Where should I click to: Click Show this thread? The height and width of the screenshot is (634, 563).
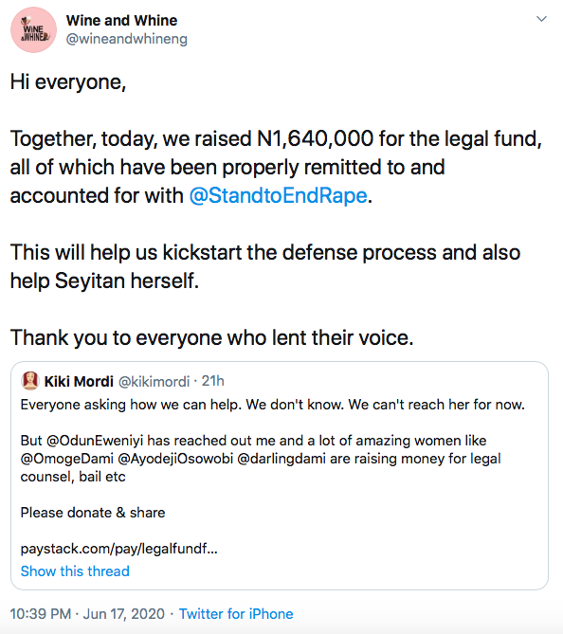click(75, 571)
